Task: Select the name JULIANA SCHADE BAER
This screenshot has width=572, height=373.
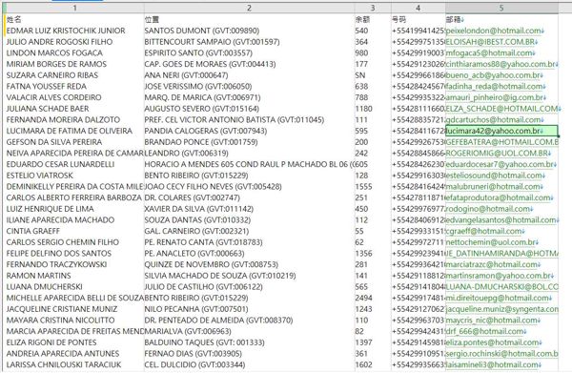Action: coord(48,109)
